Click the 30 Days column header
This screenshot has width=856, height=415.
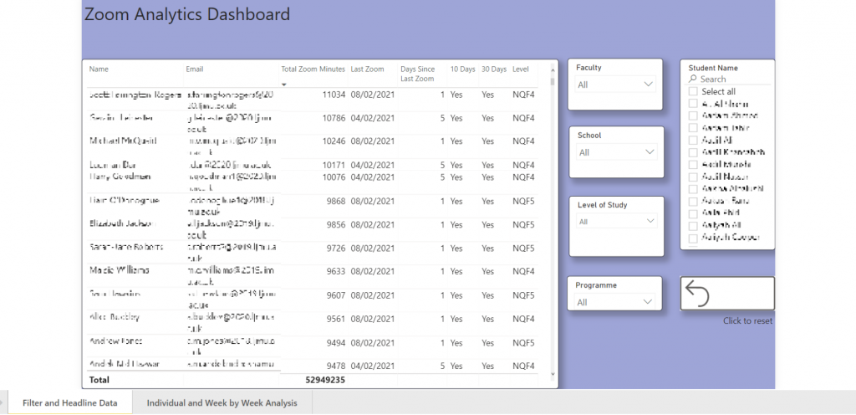(494, 69)
